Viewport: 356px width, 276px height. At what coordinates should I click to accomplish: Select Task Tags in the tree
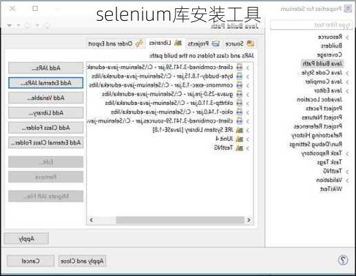pos(329,162)
